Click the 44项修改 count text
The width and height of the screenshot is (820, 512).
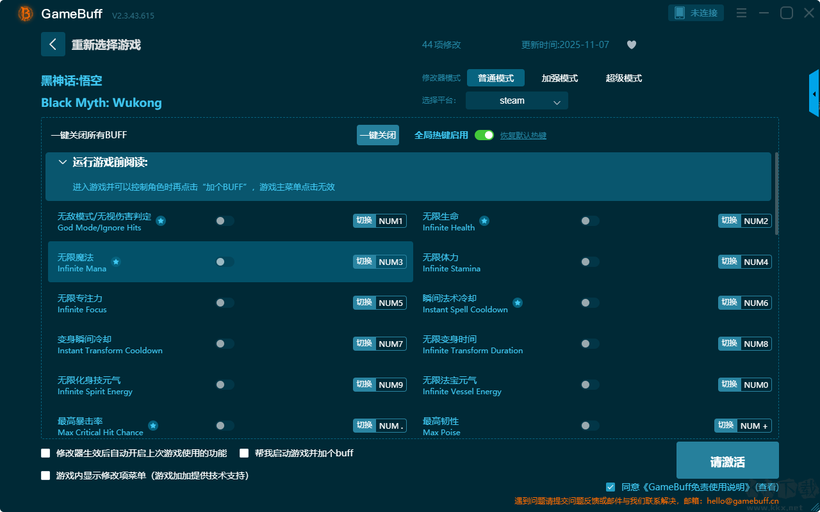pos(441,45)
